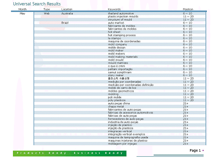Select keyword poli molde

[115, 97]
